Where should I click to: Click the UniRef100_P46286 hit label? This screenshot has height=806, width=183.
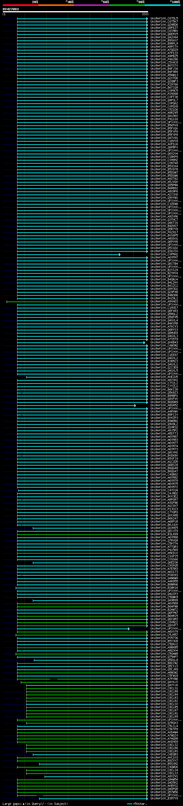tap(164, 59)
